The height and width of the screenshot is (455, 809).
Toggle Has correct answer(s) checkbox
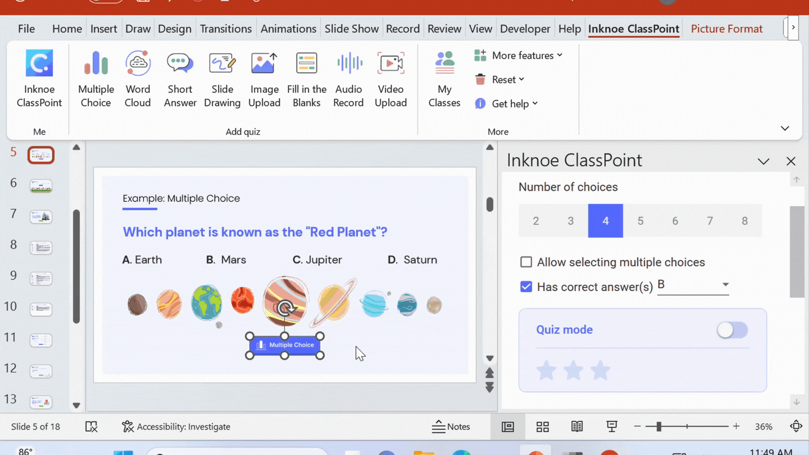tap(525, 286)
